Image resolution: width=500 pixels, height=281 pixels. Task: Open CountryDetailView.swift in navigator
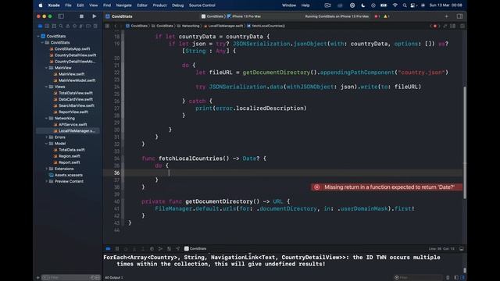point(75,55)
